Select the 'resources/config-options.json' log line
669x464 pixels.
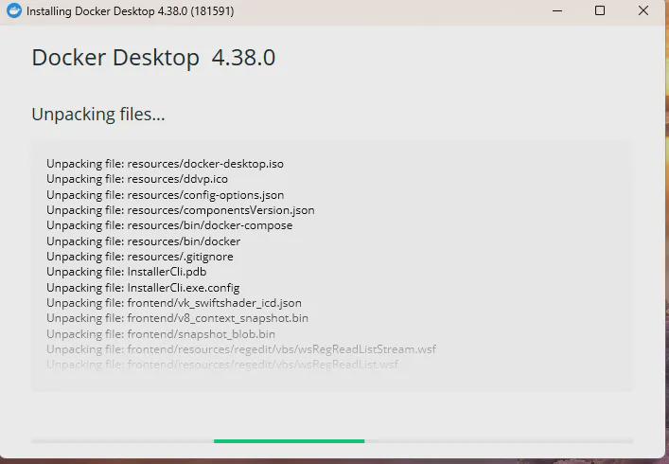[x=165, y=195]
